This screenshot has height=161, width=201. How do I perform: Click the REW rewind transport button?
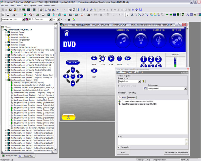(x=94, y=58)
